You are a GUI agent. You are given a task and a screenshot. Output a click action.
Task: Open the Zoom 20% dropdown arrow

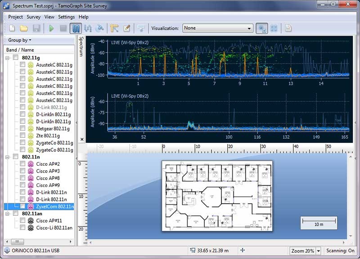[x=319, y=251]
